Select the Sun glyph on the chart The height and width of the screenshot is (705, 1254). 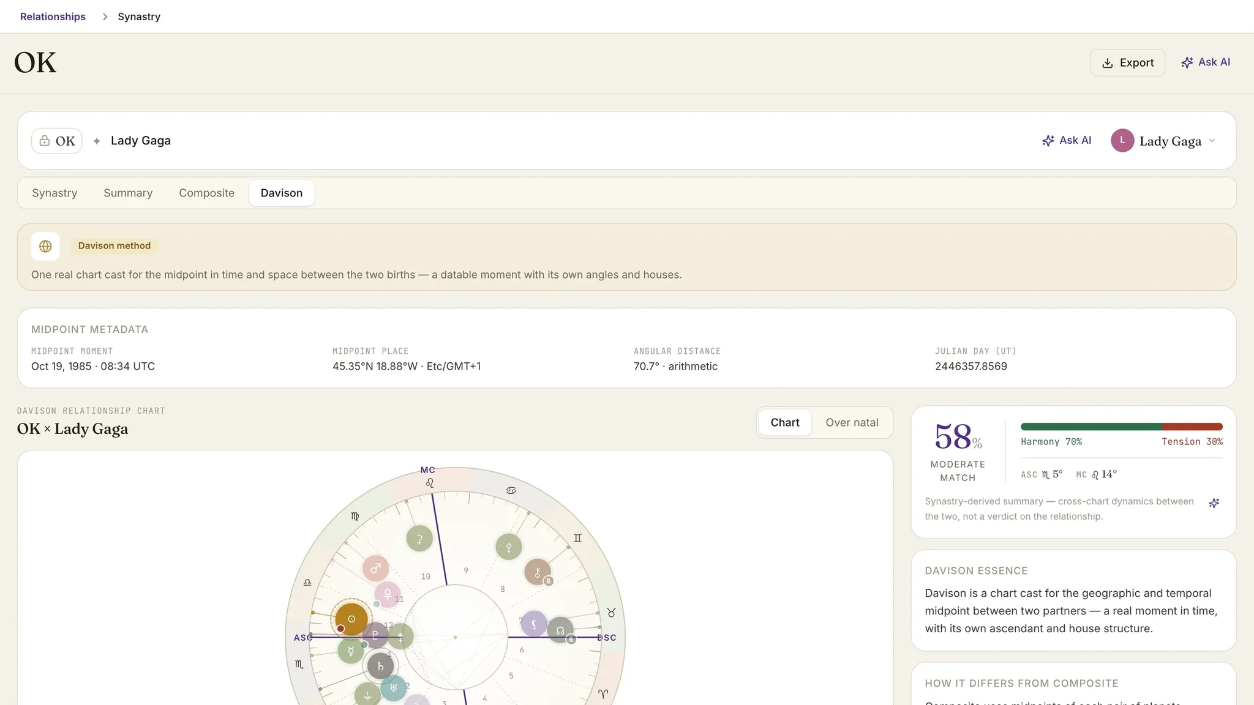(351, 619)
